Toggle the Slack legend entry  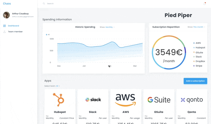tap(197, 57)
